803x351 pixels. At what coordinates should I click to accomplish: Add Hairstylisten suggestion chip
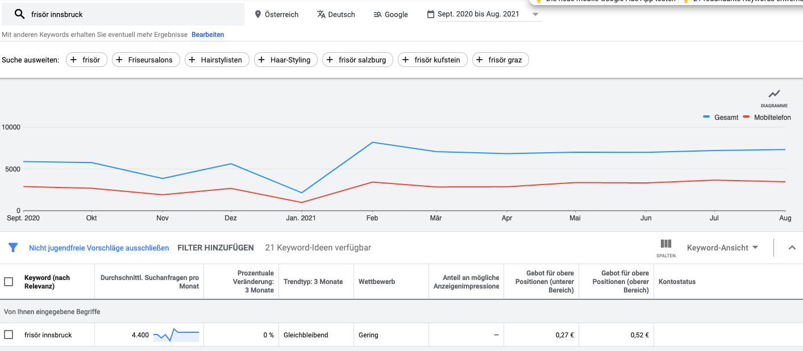click(217, 60)
